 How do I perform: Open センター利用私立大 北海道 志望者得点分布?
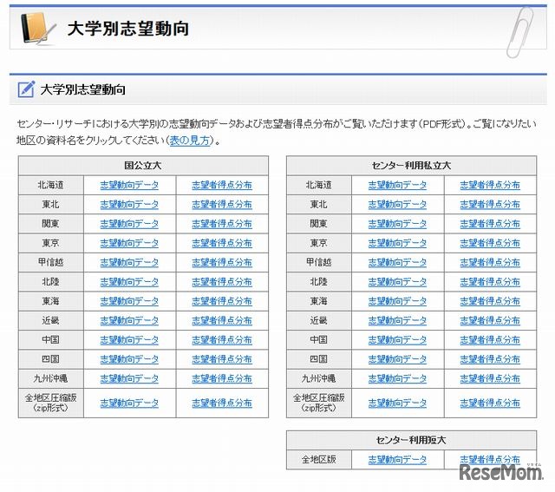pyautogui.click(x=490, y=185)
